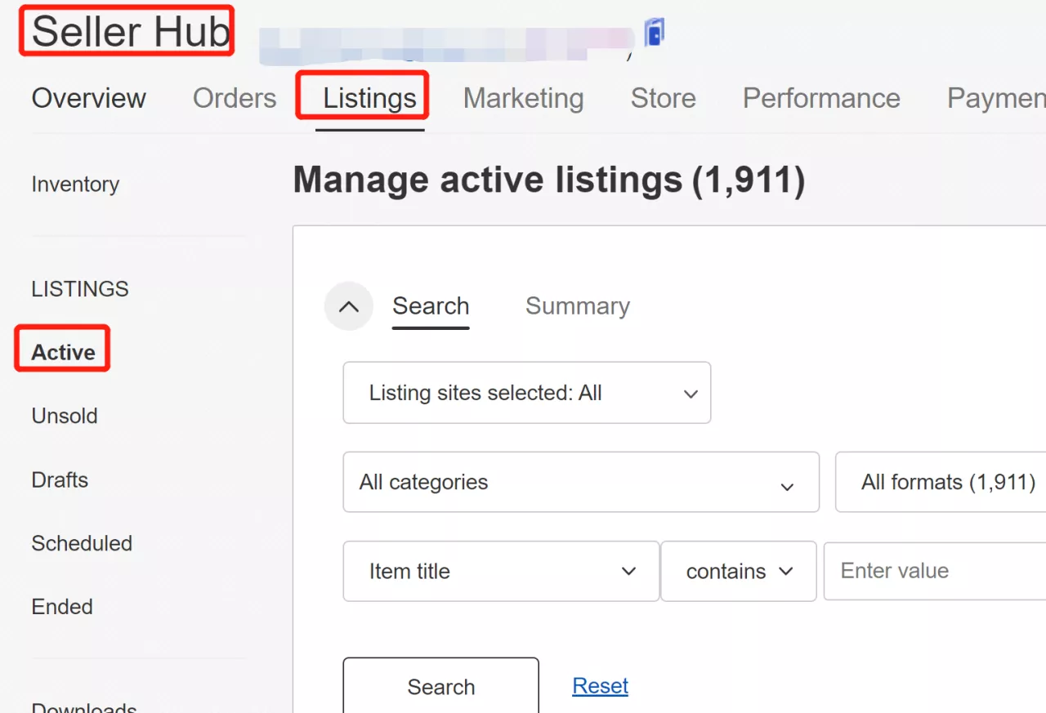
Task: Switch to the Summary tab
Action: pos(577,306)
